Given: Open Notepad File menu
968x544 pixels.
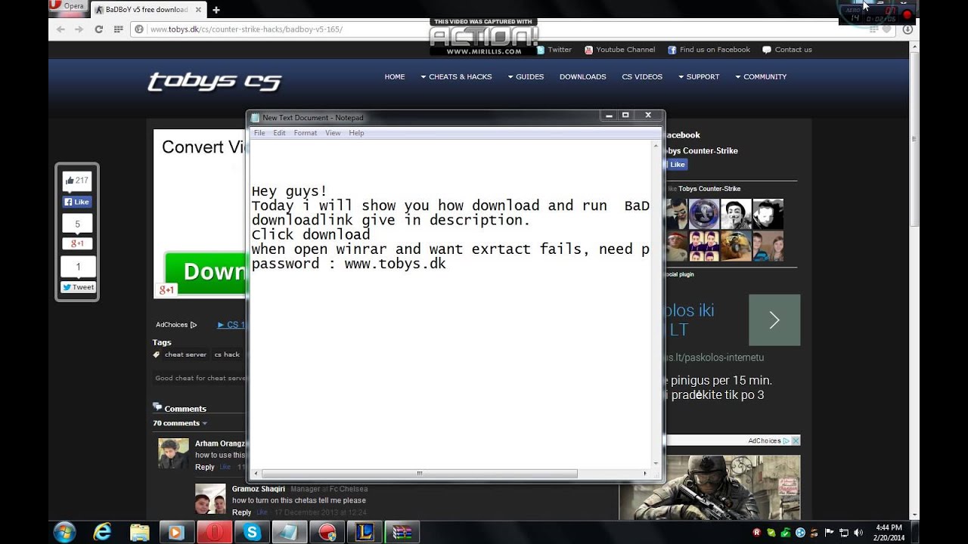Looking at the screenshot, I should [259, 133].
